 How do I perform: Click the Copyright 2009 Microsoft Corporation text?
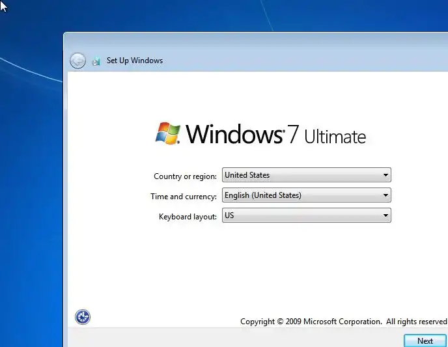point(344,322)
